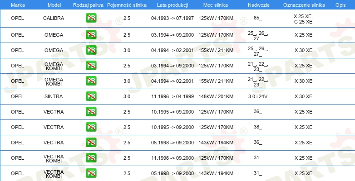The image size is (355, 181).
Task: Click the Rodzaj paliwa column header
Action: (x=88, y=5)
